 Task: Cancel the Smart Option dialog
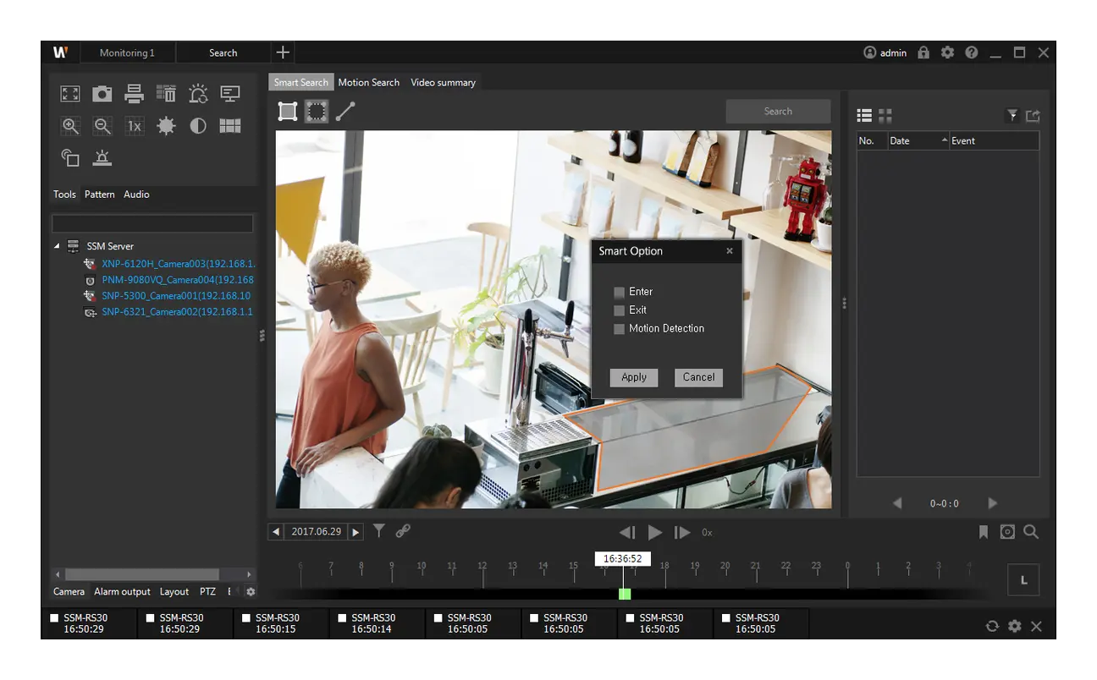pos(699,377)
